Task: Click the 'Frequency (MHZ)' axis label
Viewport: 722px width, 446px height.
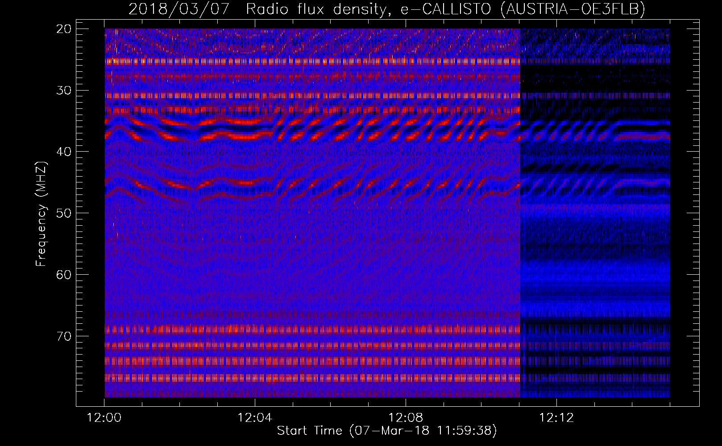Action: (x=41, y=214)
